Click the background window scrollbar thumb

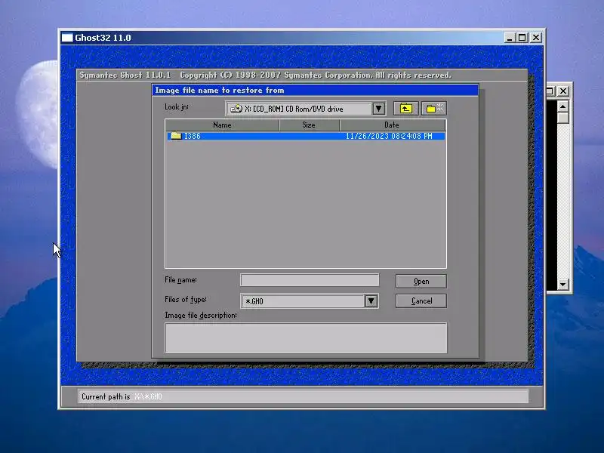click(x=562, y=118)
